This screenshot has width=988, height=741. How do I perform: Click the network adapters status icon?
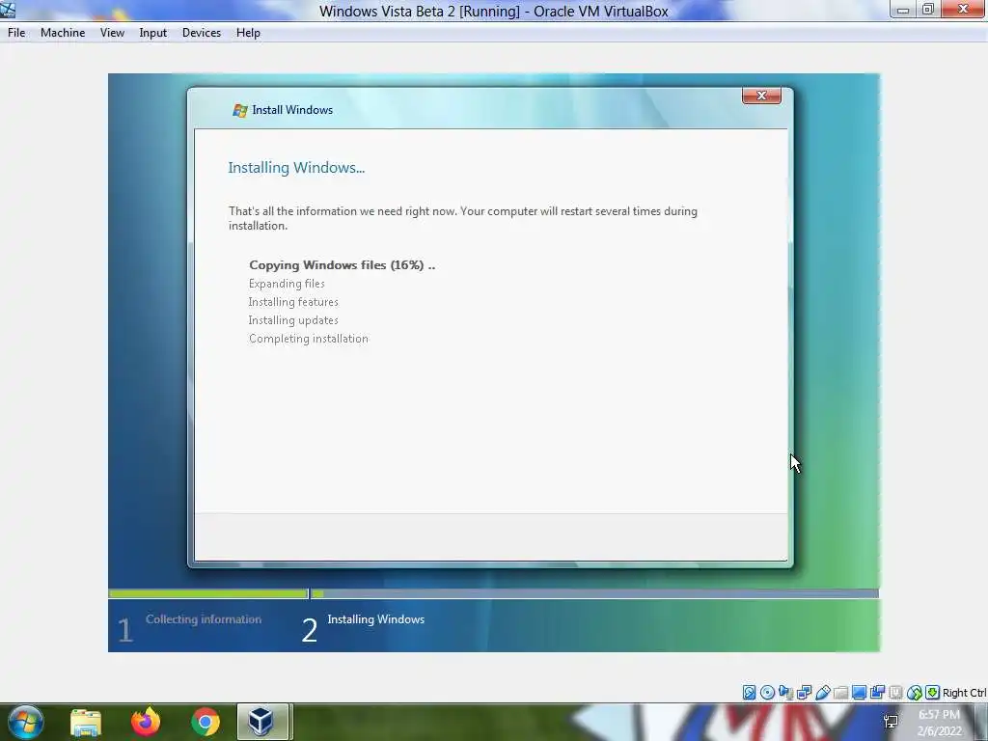pyautogui.click(x=804, y=693)
